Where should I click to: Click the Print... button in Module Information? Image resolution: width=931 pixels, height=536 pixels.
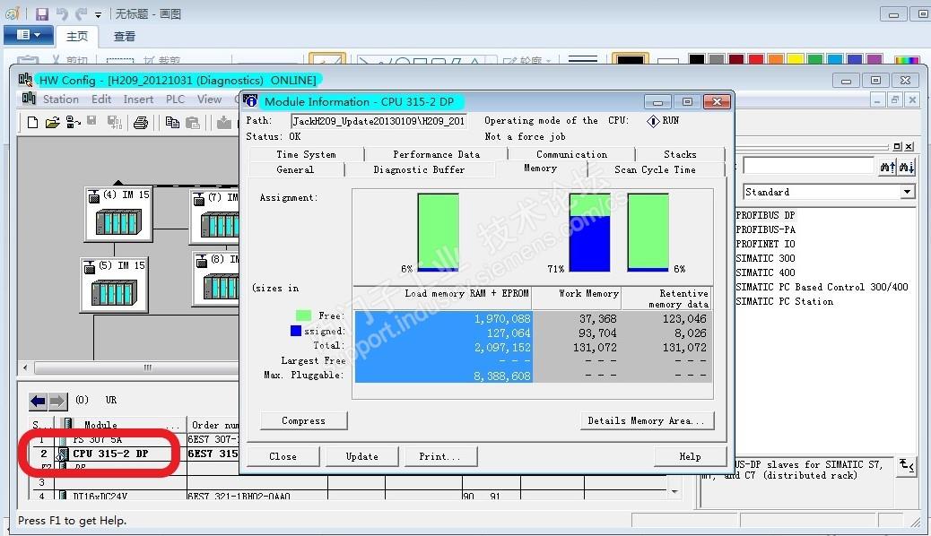[x=439, y=456]
